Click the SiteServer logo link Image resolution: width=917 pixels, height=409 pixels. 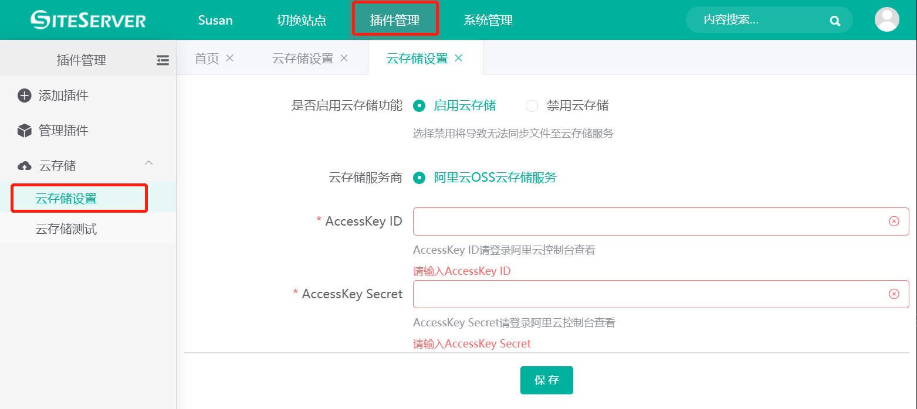[88, 20]
